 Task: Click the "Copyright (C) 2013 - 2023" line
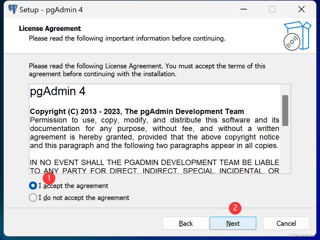(x=137, y=111)
